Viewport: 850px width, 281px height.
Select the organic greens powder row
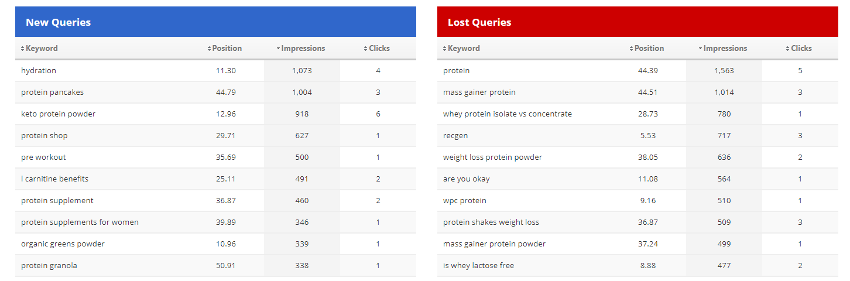point(63,244)
